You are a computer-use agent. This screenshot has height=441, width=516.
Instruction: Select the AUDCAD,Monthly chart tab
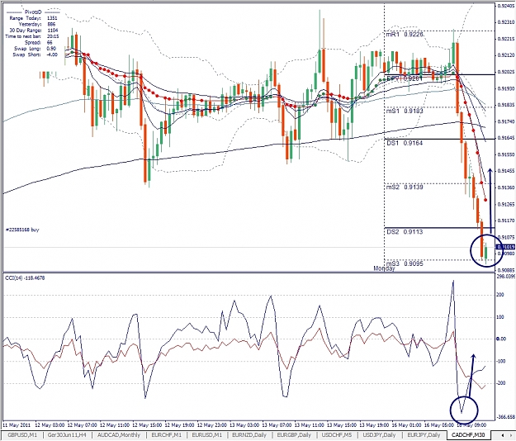118,435
